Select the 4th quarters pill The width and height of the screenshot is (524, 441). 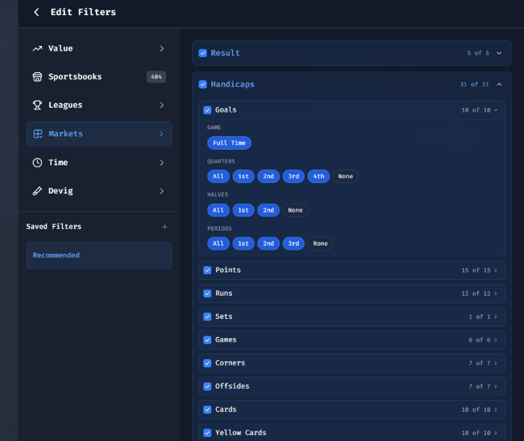pyautogui.click(x=318, y=176)
